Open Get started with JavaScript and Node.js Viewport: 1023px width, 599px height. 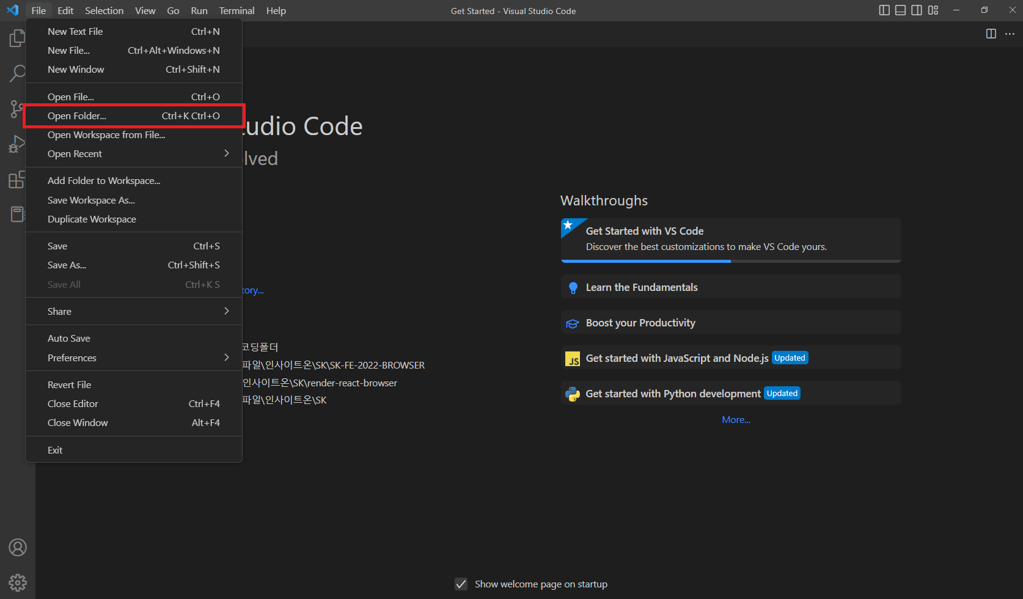click(x=731, y=358)
